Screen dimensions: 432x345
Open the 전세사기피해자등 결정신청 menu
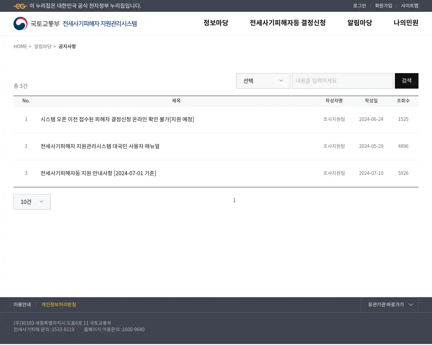[288, 23]
